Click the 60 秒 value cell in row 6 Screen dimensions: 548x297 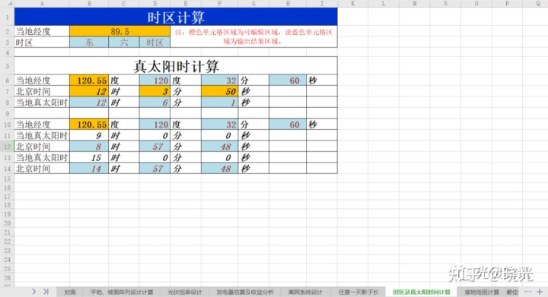pos(288,81)
